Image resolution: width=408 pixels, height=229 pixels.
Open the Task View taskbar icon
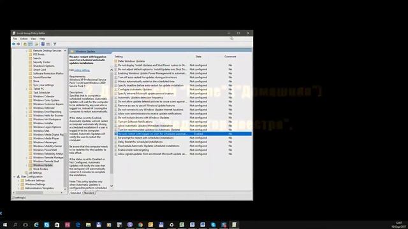[x=25, y=225]
